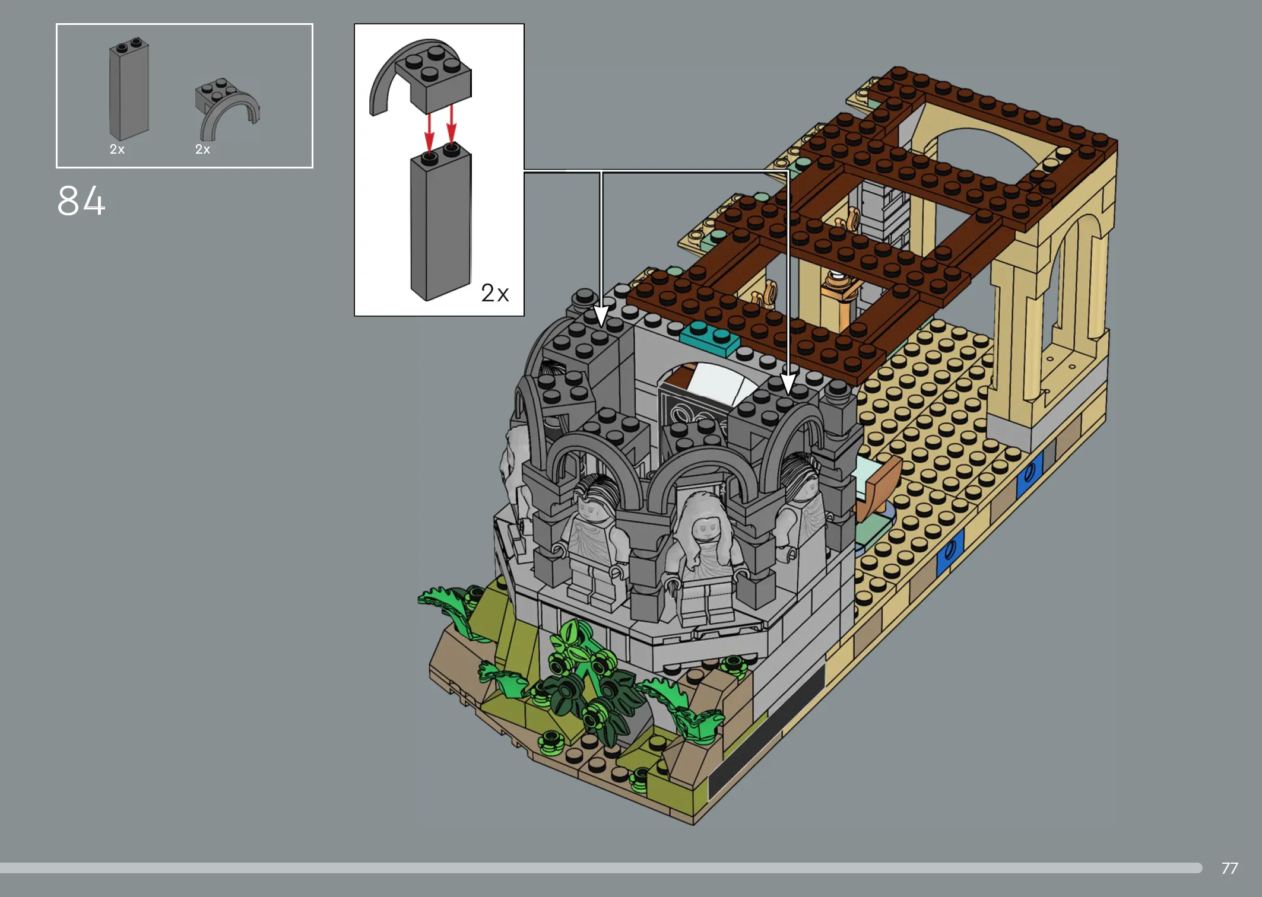Click the tall dark gray brick in the parts box
The height and width of the screenshot is (897, 1262).
coord(129,89)
